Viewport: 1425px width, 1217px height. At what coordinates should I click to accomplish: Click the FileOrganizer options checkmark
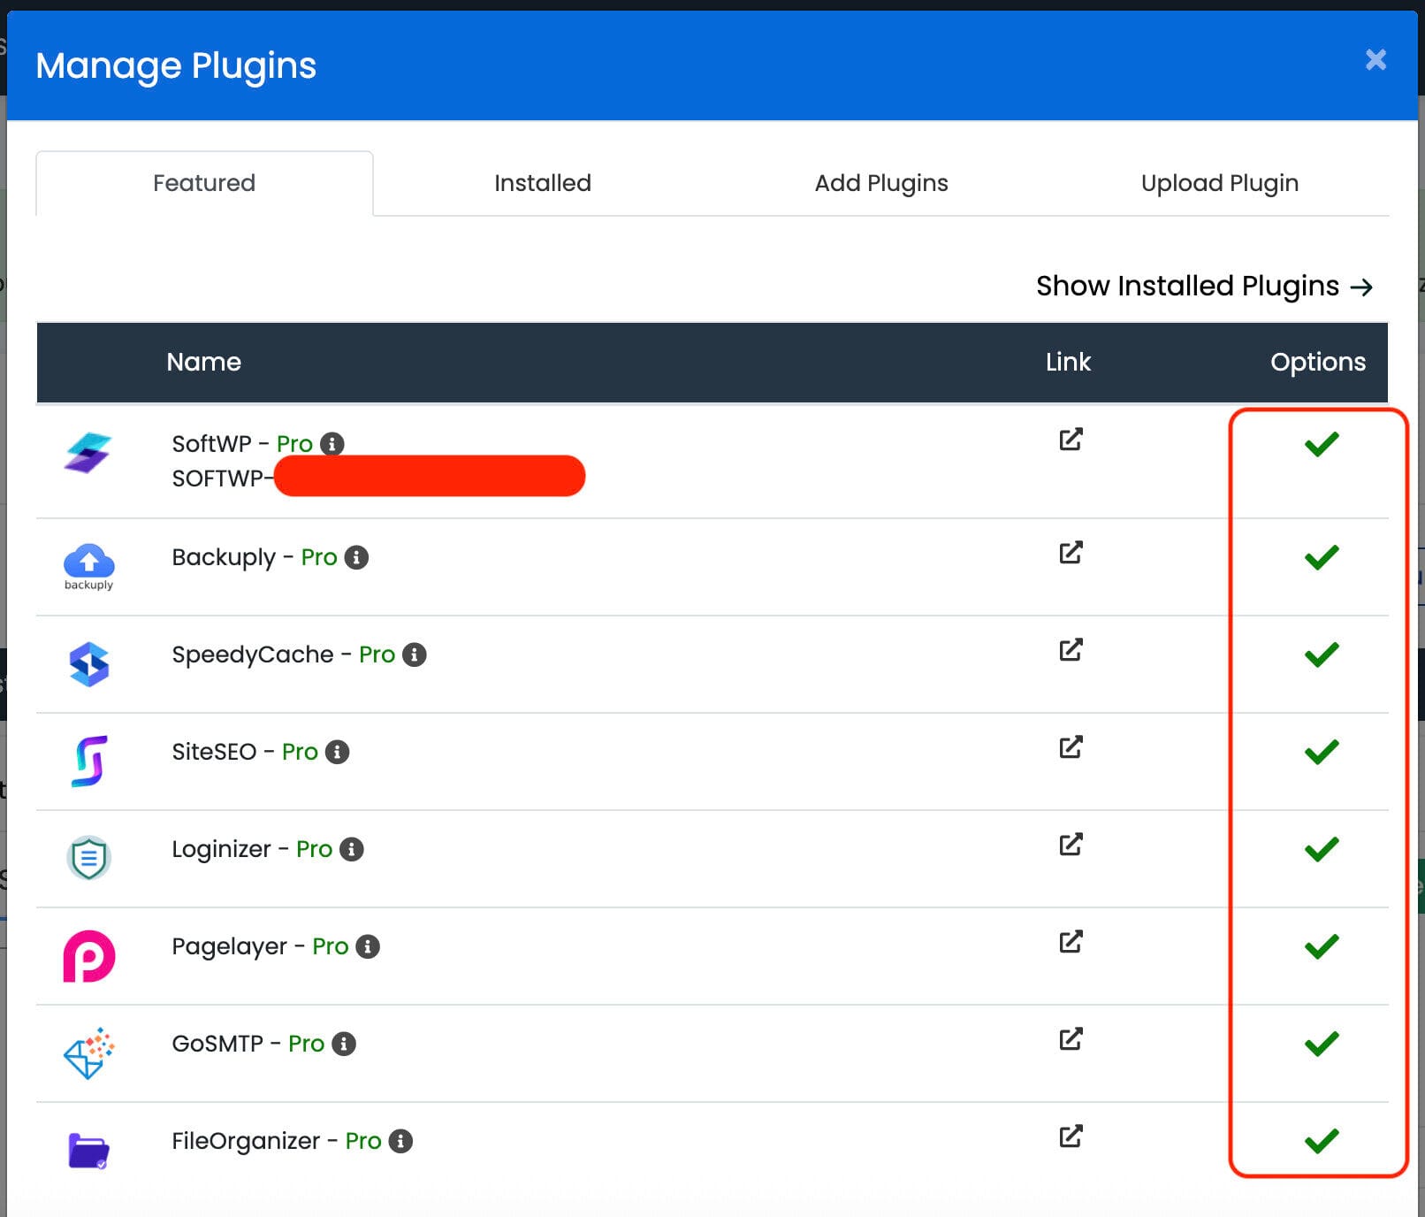click(x=1321, y=1141)
